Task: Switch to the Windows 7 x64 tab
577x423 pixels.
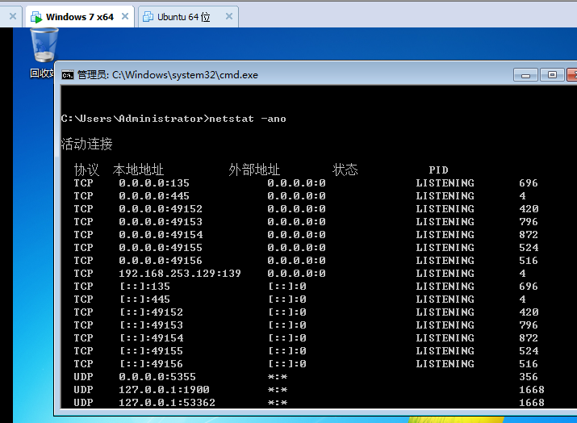Action: point(79,17)
